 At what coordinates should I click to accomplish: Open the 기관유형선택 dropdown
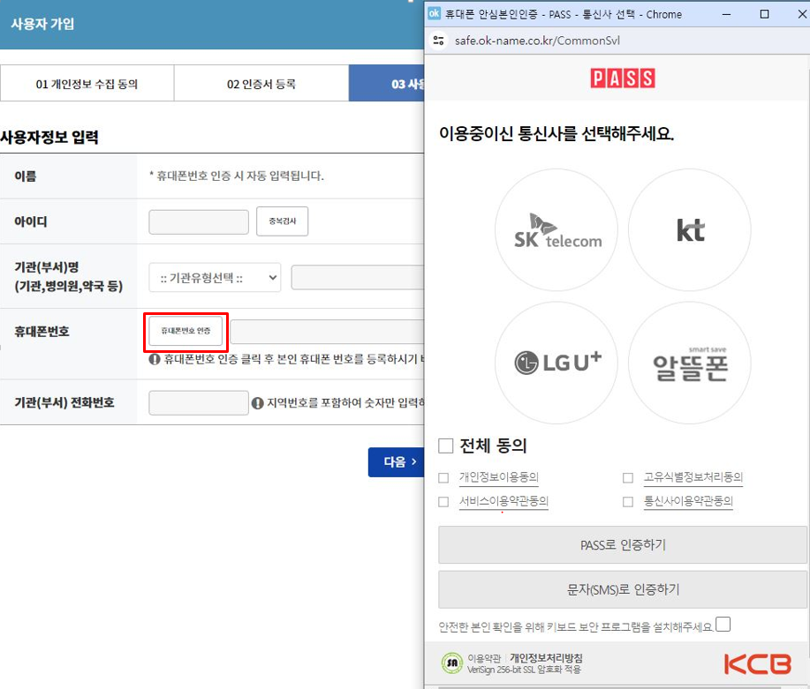215,278
